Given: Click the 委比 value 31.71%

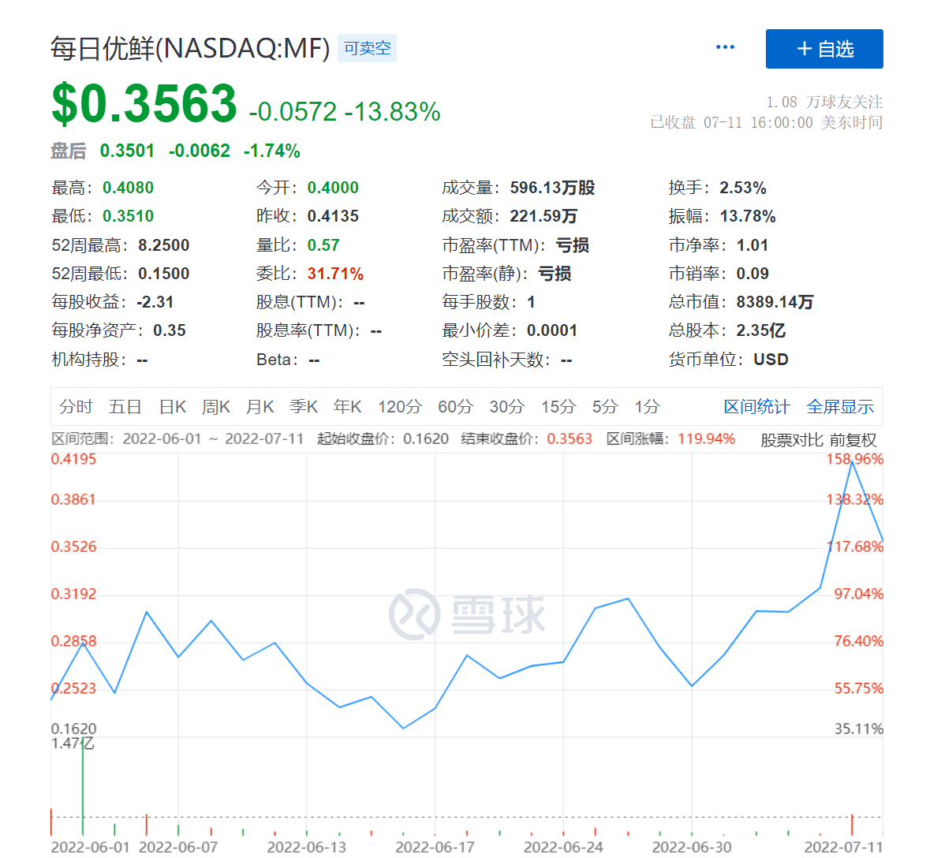Looking at the screenshot, I should [335, 274].
